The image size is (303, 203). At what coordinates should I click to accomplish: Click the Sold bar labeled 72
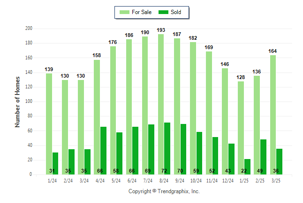click(167, 149)
